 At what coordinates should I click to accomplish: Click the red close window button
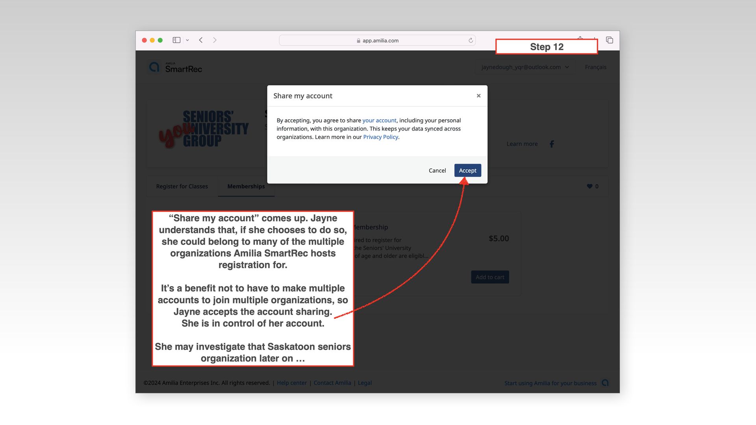coord(145,40)
